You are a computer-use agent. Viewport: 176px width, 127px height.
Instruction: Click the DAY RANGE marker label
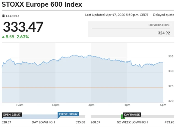tap(132, 114)
